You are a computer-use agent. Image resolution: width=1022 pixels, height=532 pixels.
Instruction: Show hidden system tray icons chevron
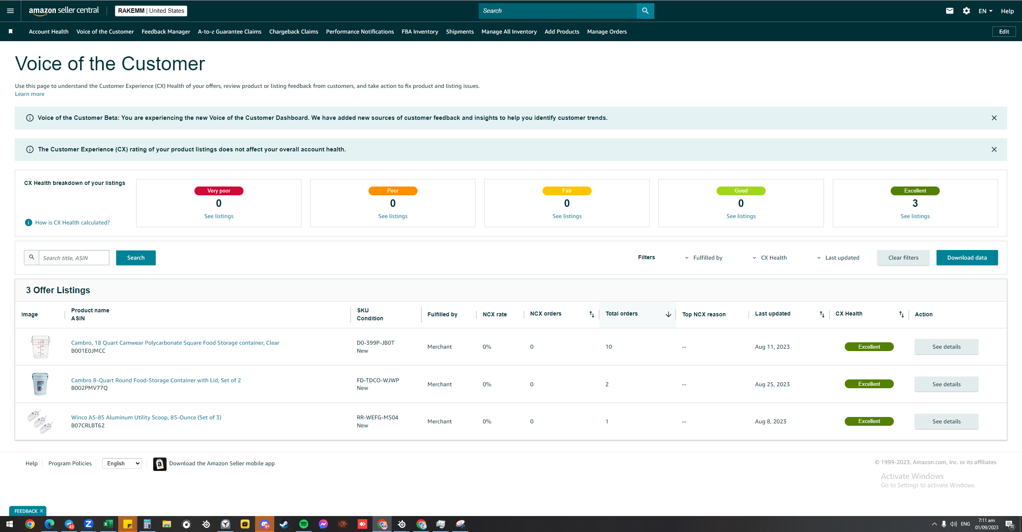click(x=934, y=524)
